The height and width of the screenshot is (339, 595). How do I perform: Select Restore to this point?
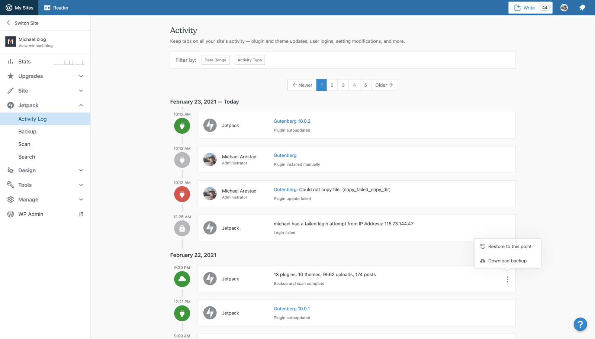coord(507,246)
